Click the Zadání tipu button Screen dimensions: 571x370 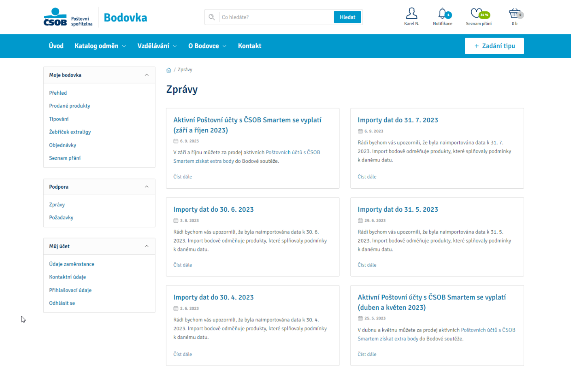tap(494, 46)
